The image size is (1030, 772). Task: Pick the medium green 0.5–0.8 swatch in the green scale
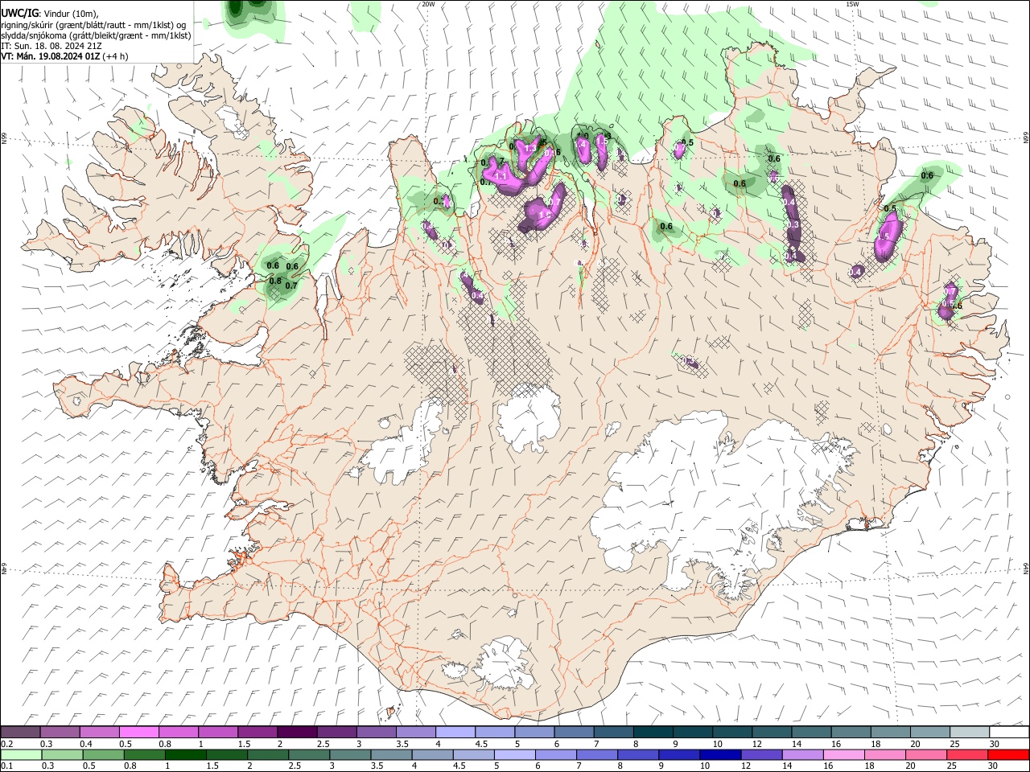(103, 754)
